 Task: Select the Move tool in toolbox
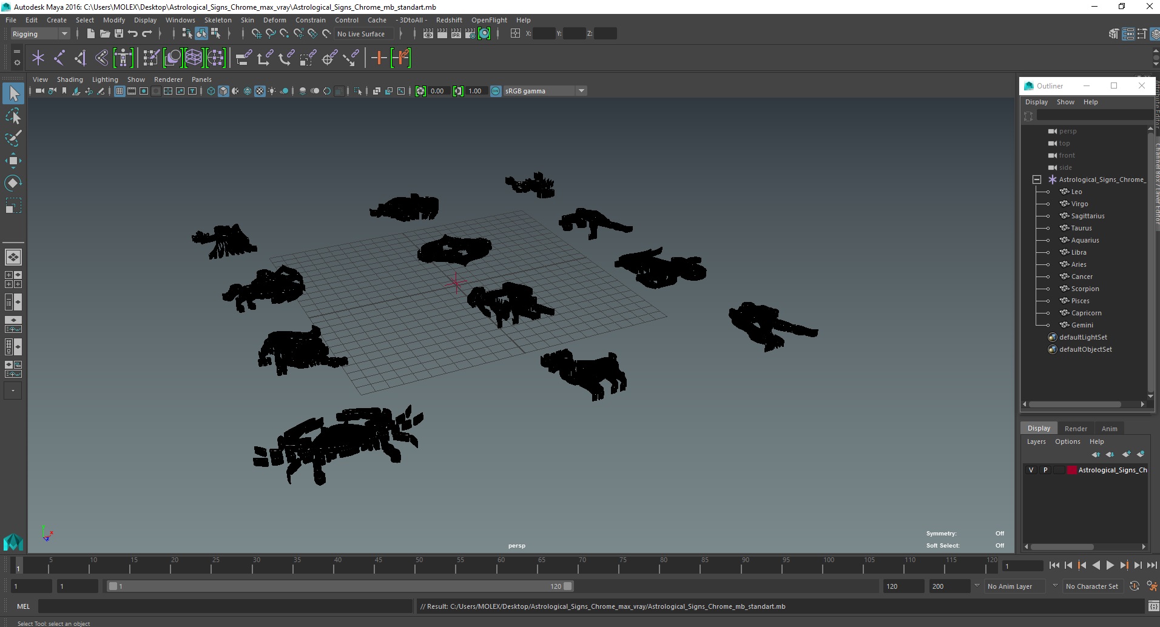[x=13, y=160]
